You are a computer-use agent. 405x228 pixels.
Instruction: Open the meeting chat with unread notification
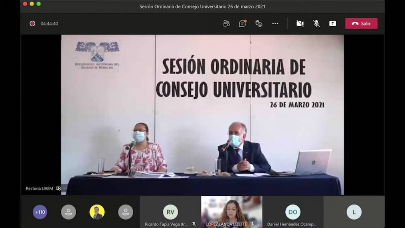point(242,23)
